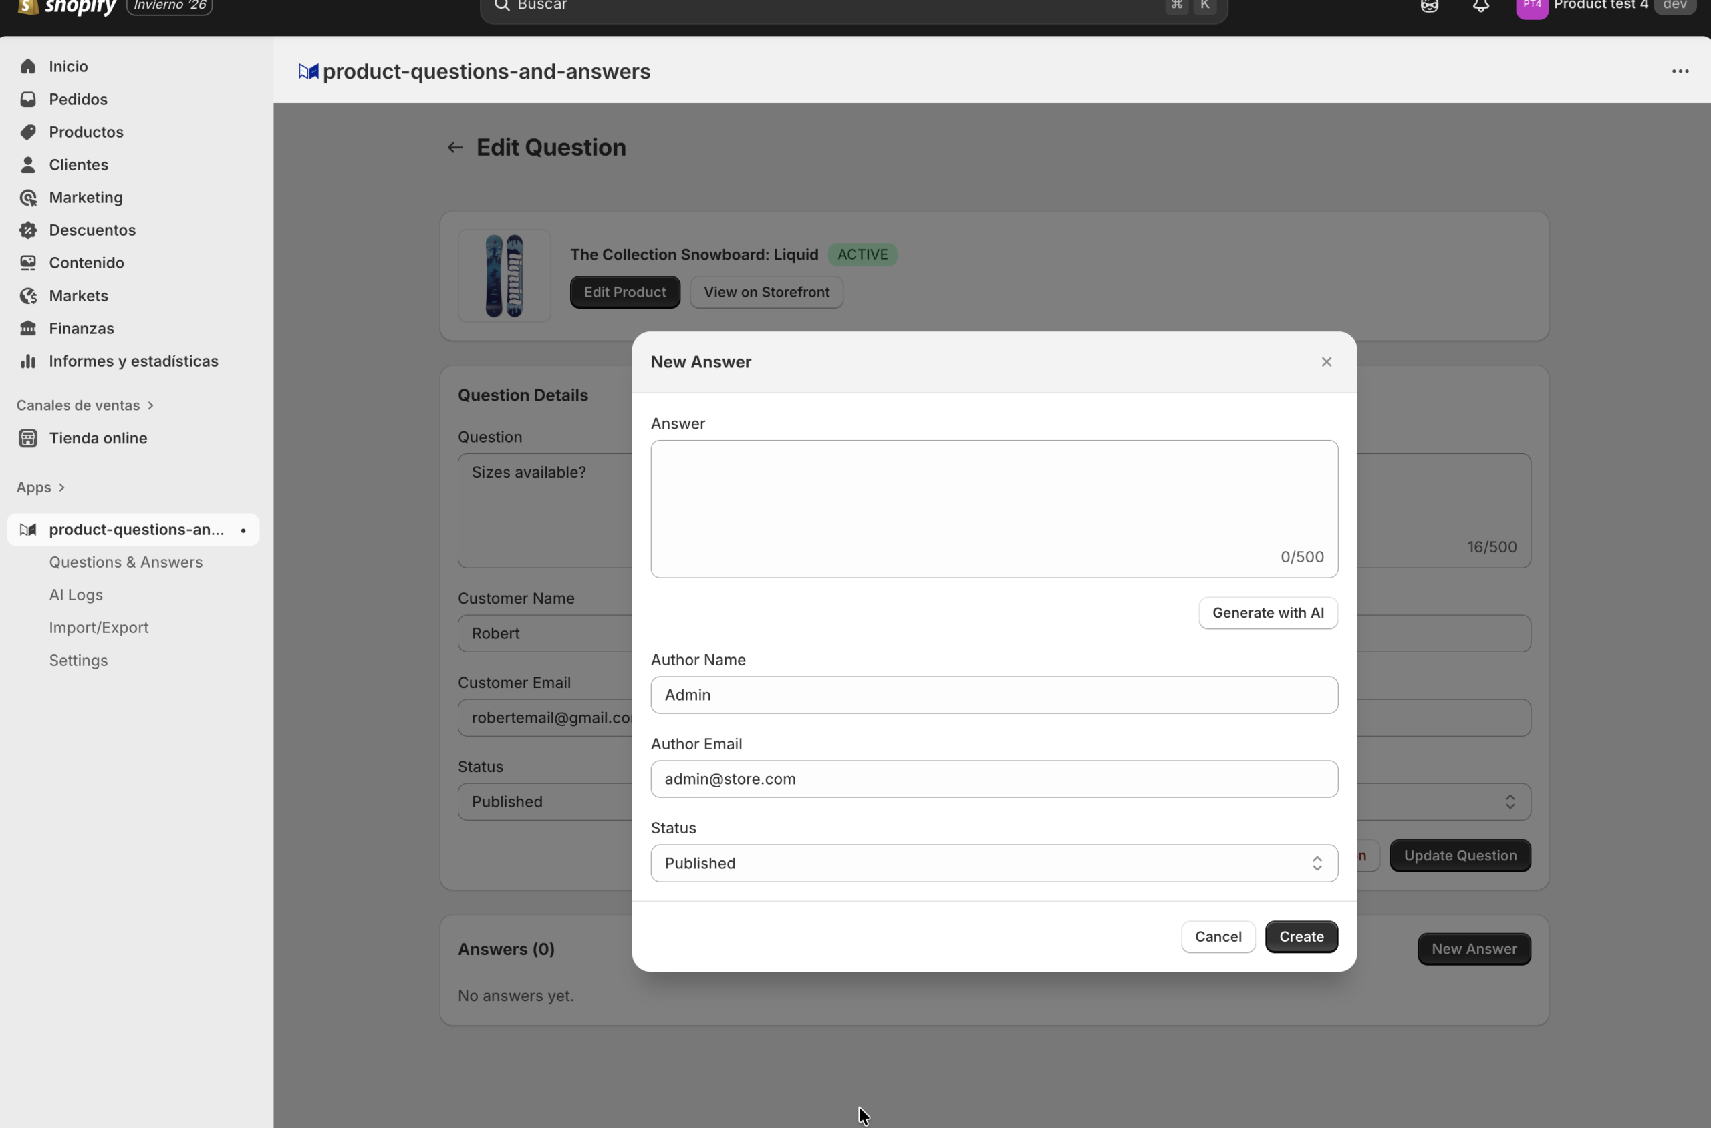This screenshot has height=1128, width=1711.
Task: Click the Marketing target icon
Action: (28, 197)
